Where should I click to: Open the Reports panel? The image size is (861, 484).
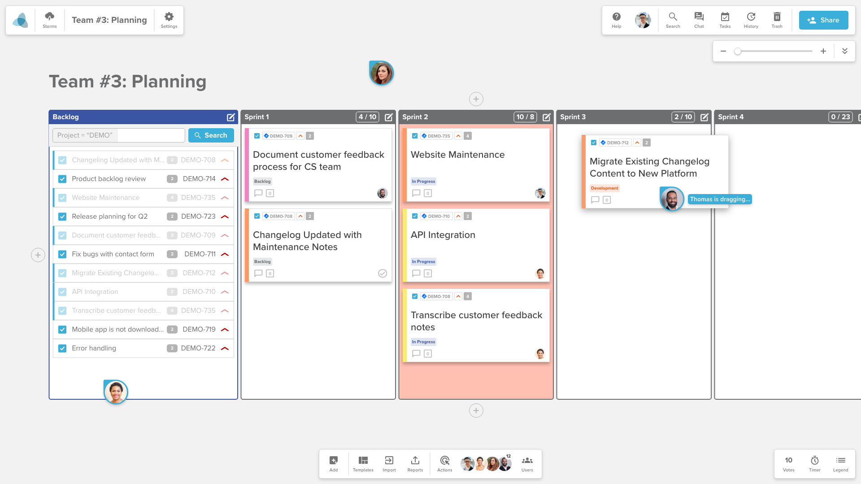point(415,463)
